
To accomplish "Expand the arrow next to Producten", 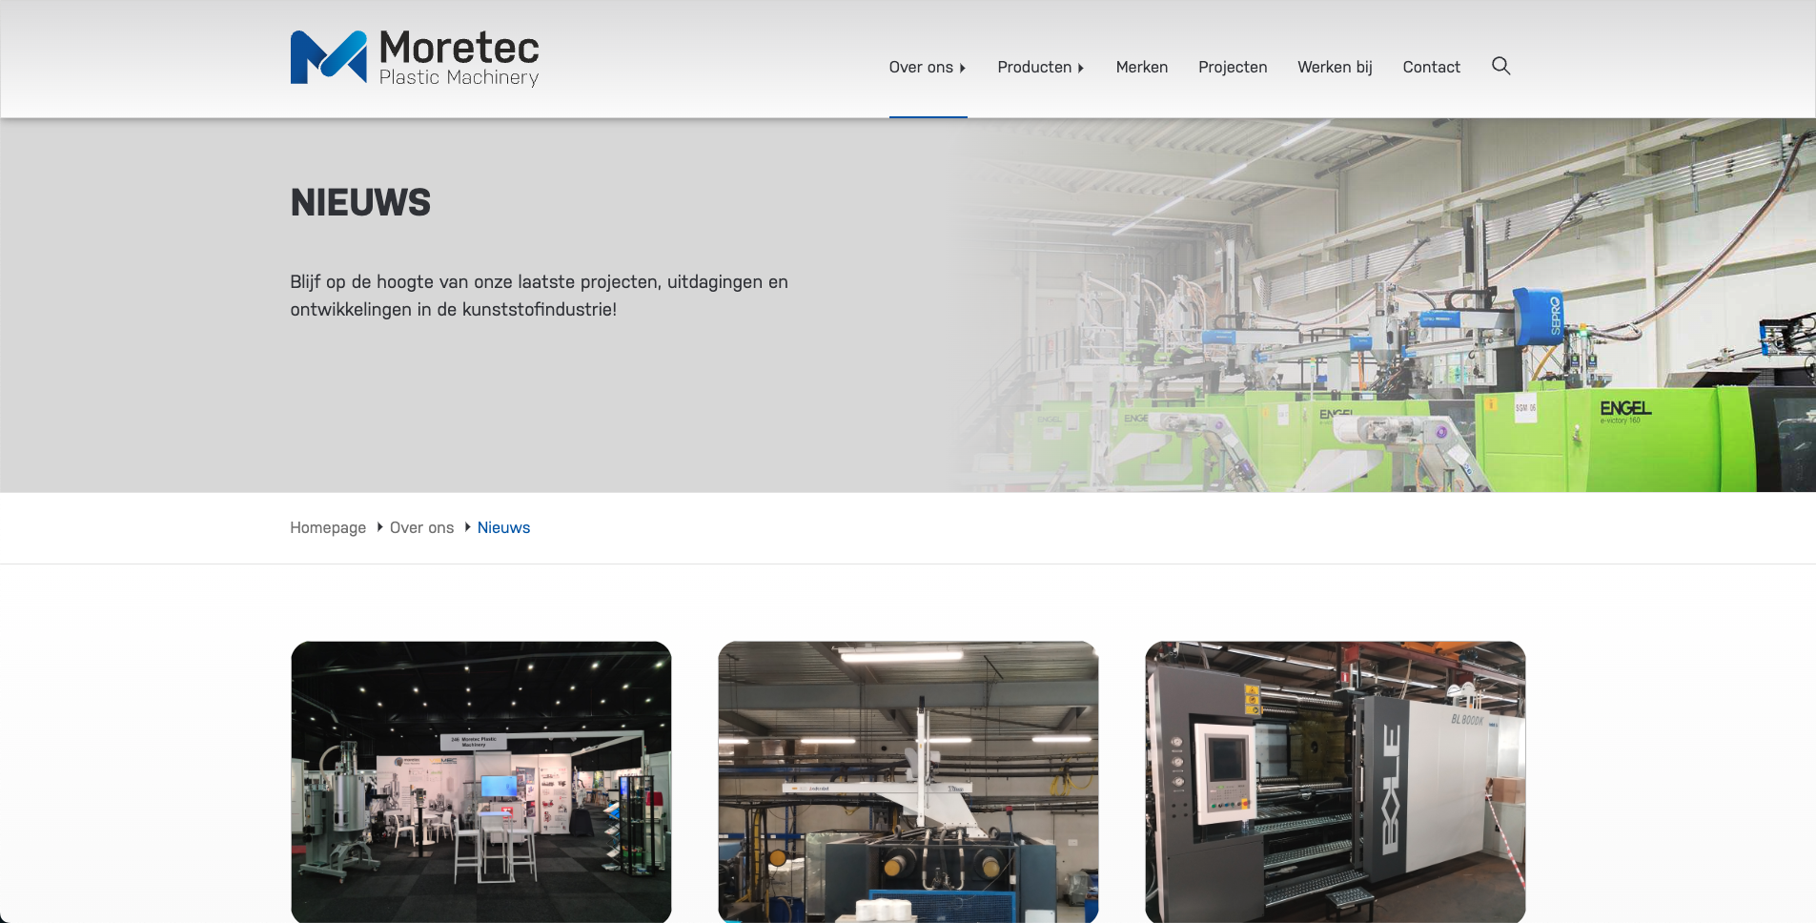I will (x=1081, y=68).
